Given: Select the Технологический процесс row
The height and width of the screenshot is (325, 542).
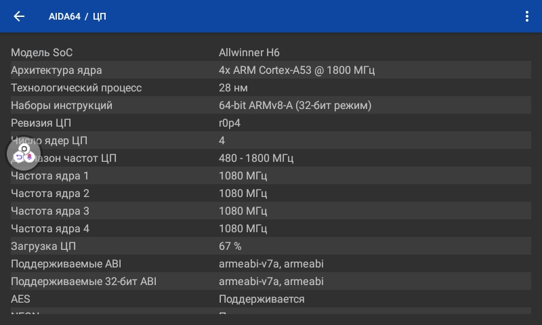Looking at the screenshot, I should coord(271,87).
